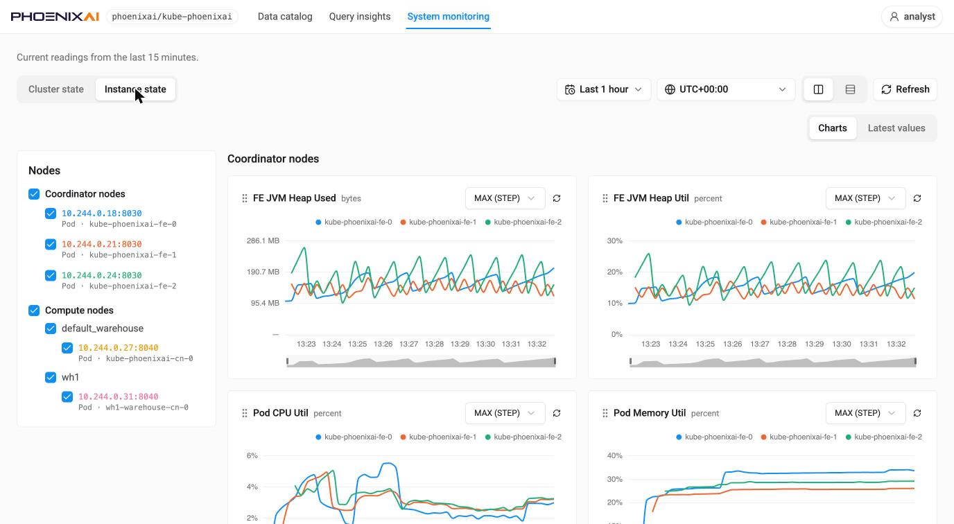Click the calendar icon in time range

(570, 89)
